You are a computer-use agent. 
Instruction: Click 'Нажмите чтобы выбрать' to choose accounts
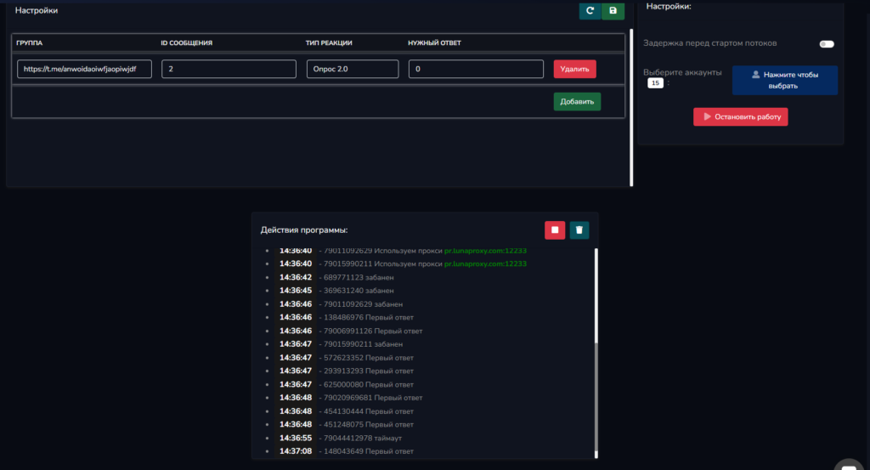[784, 80]
